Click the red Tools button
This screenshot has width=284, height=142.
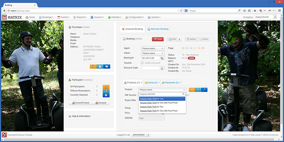(x=158, y=39)
